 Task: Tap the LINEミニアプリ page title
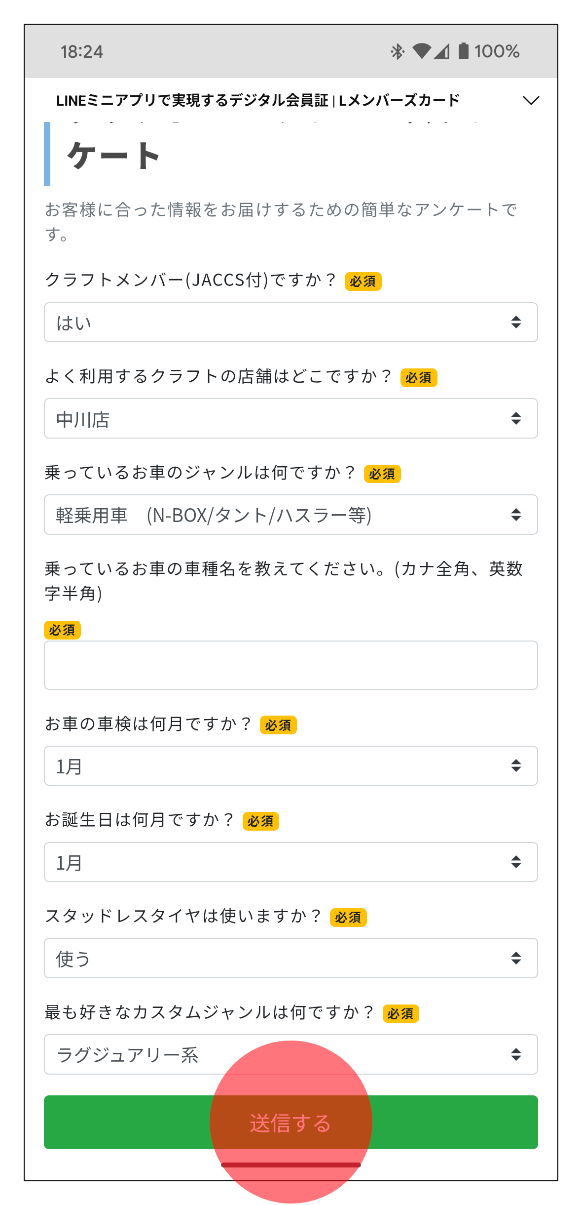point(257,101)
